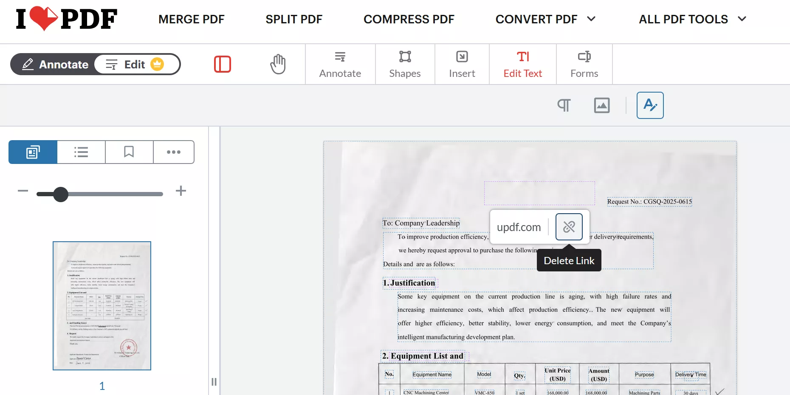
Task: Open the Forms toolbar tab
Action: [584, 65]
